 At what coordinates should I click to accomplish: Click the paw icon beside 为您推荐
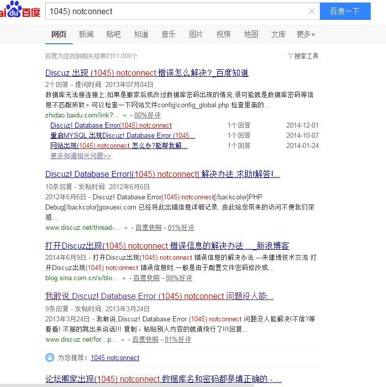click(x=50, y=358)
